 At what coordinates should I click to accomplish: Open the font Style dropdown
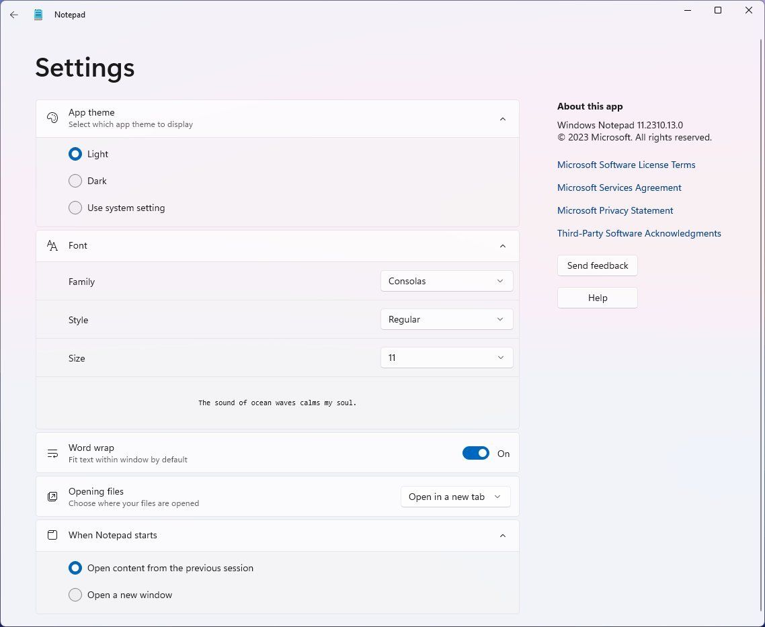tap(446, 319)
